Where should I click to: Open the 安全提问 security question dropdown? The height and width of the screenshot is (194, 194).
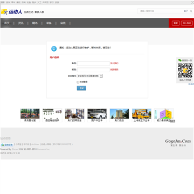(x=90, y=76)
